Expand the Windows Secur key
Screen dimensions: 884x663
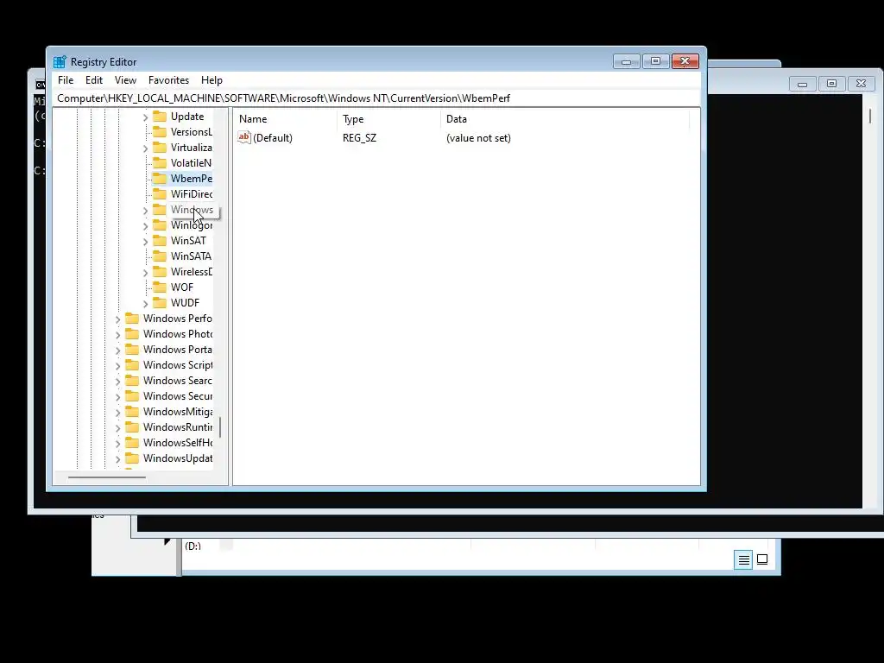pos(117,396)
